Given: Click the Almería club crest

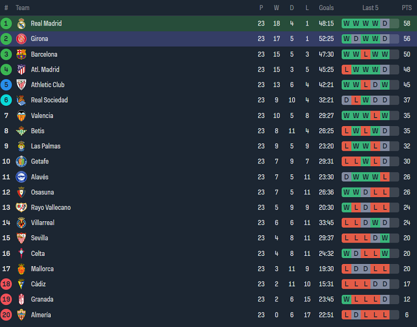Looking at the screenshot, I should [x=21, y=315].
